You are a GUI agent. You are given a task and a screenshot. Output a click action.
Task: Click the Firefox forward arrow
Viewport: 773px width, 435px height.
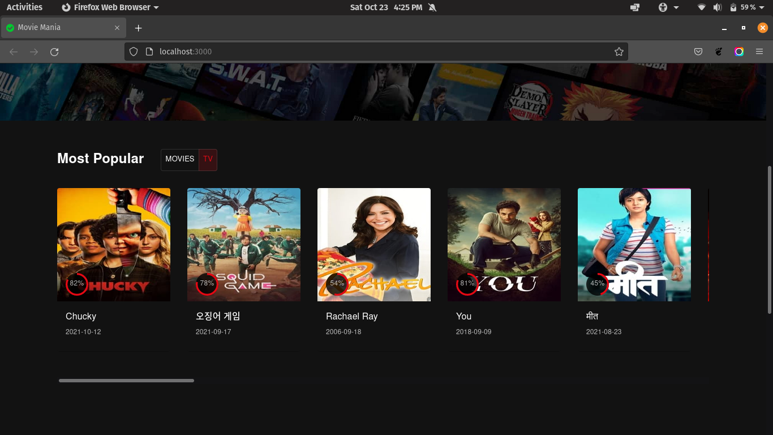34,52
